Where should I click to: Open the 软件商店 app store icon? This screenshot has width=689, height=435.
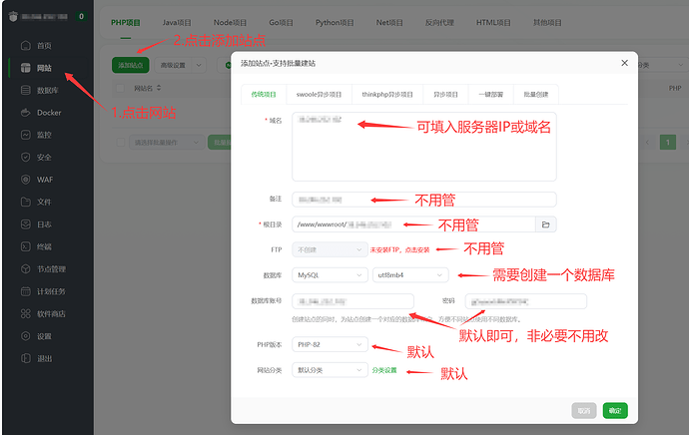point(24,313)
